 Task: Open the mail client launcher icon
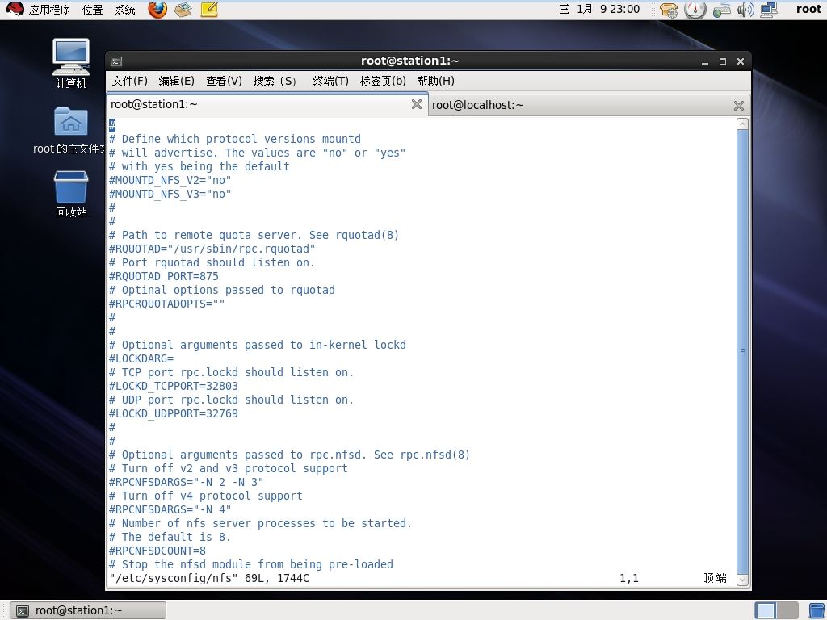[x=183, y=10]
